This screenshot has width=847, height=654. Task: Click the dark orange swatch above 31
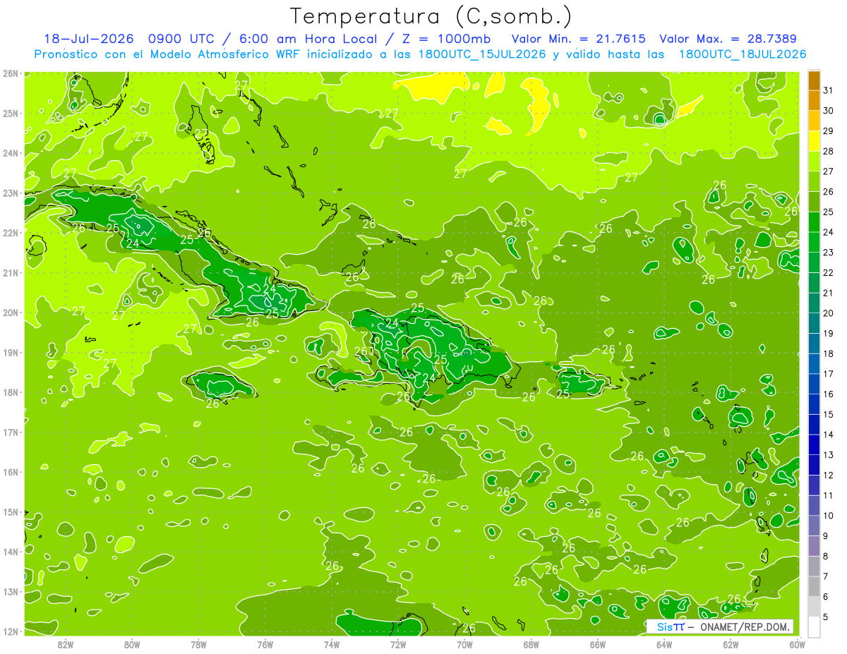pyautogui.click(x=813, y=80)
